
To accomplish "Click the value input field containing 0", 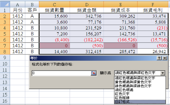I will (x=61, y=73).
